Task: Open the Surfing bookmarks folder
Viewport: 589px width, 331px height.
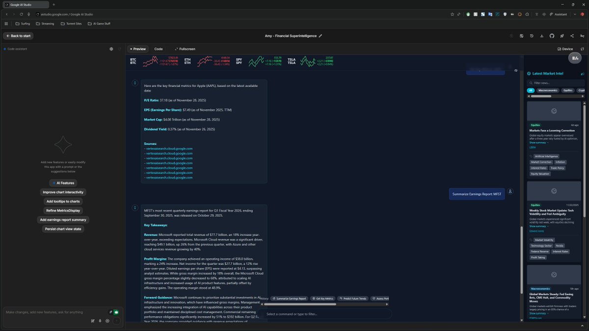Action: [23, 24]
